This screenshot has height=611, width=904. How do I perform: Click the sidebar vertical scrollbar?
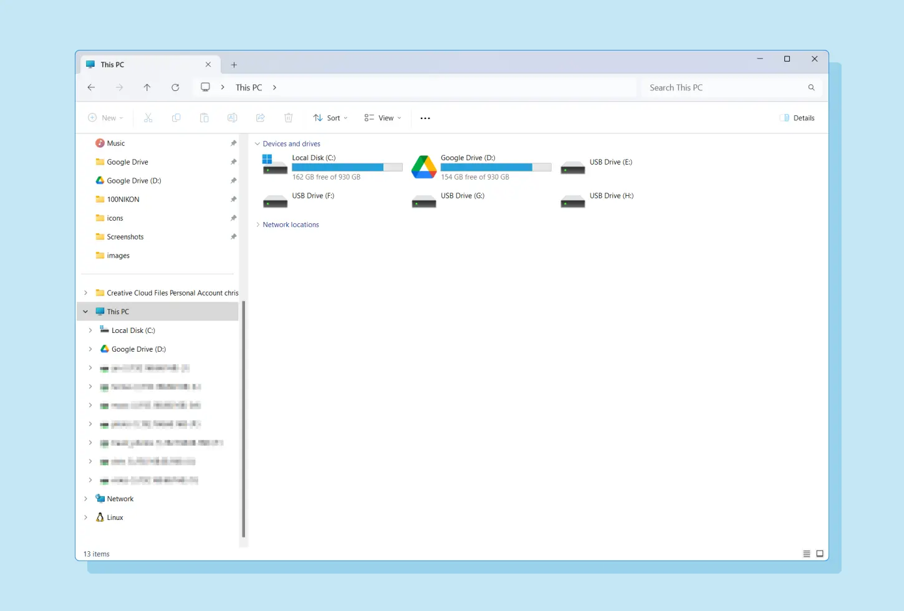pyautogui.click(x=243, y=418)
